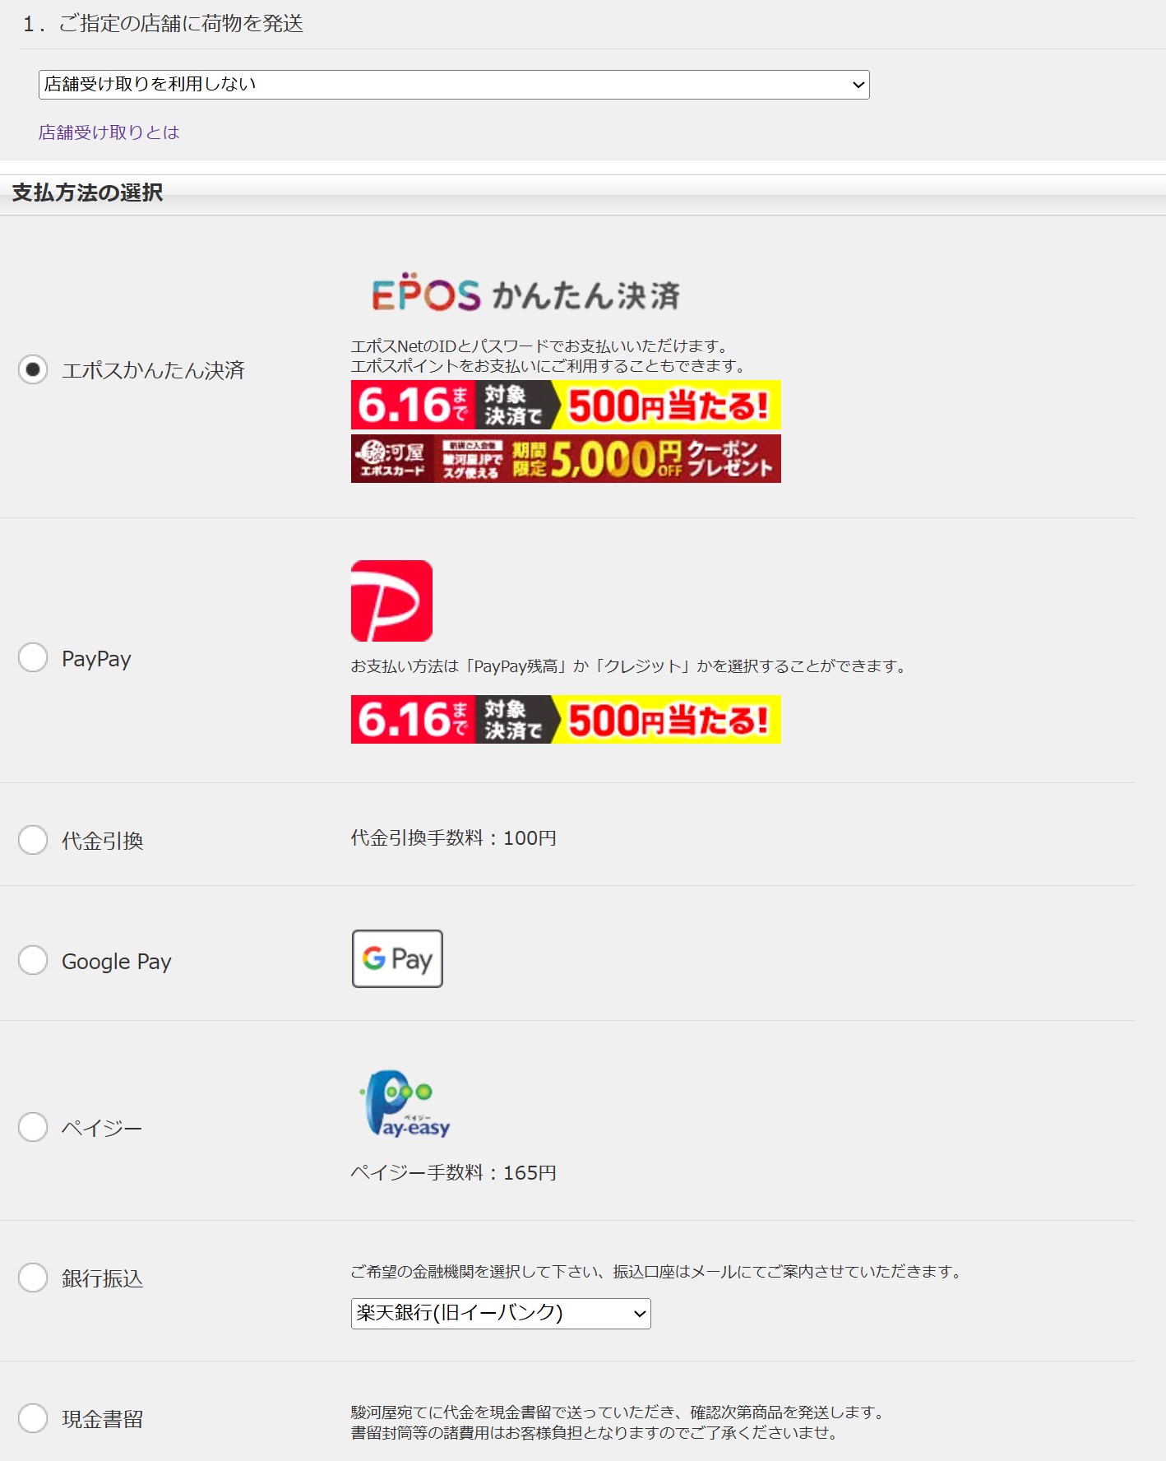The width and height of the screenshot is (1166, 1461).
Task: Open the 店舗受け取りとは help link
Action: pos(109,132)
